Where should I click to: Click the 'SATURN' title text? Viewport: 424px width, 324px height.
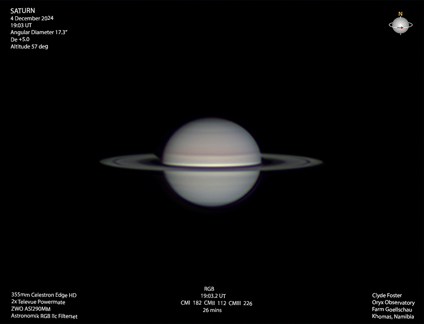click(23, 11)
